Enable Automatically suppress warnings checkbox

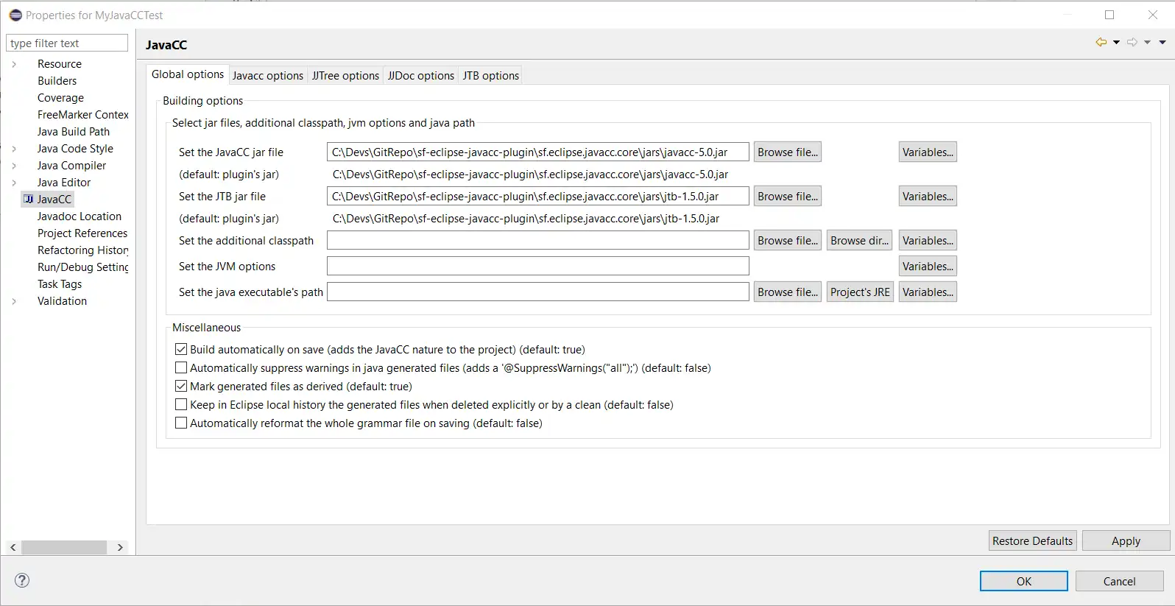coord(181,368)
